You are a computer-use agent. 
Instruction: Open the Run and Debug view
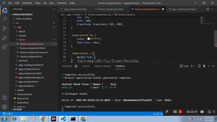pyautogui.click(x=4, y=38)
